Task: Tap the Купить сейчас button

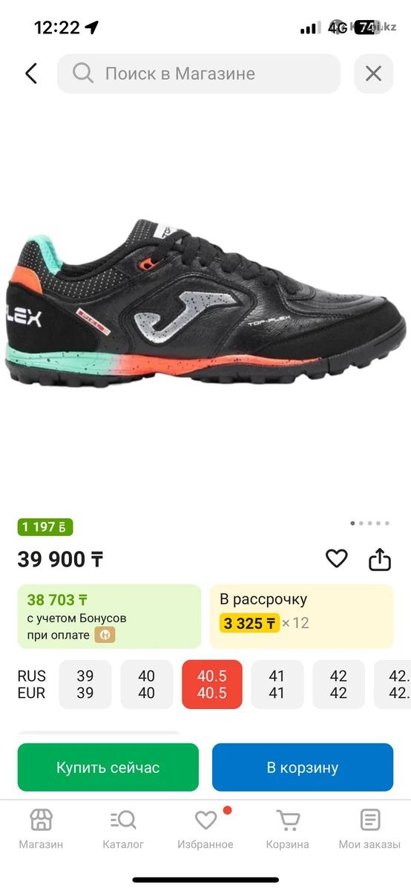Action: coord(108,767)
